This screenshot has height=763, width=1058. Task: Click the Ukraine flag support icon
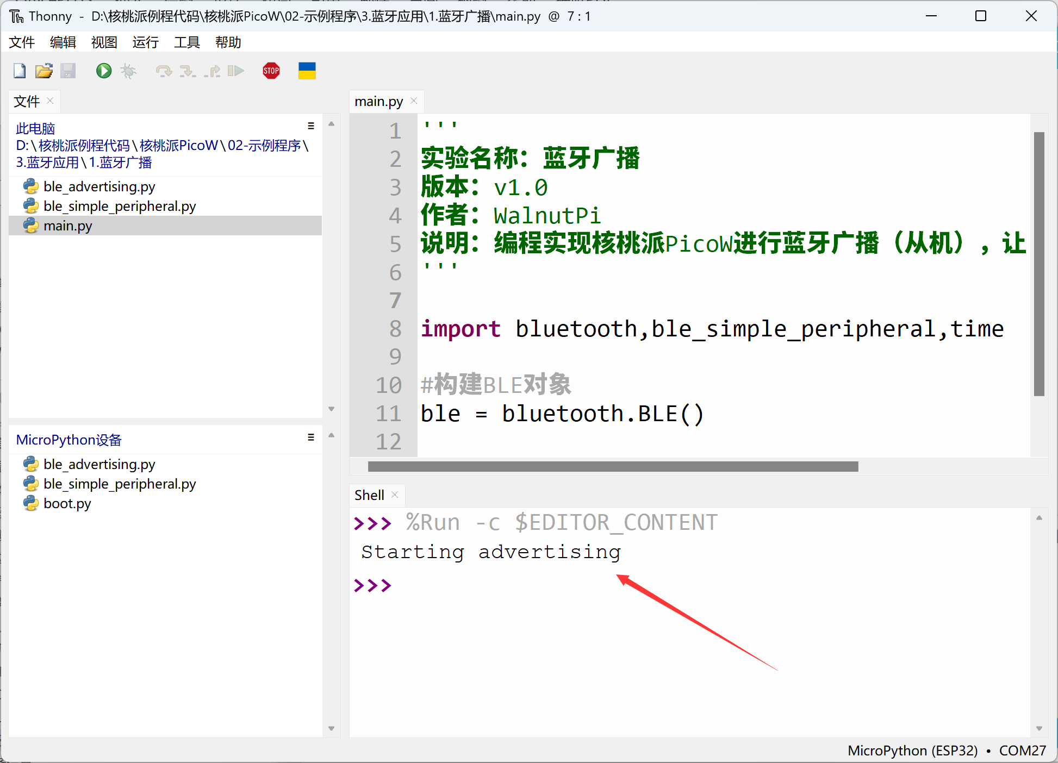(x=307, y=71)
